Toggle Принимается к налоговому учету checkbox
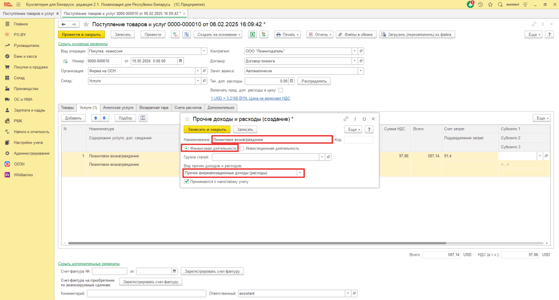Viewport: 559px width, 300px height. point(186,181)
